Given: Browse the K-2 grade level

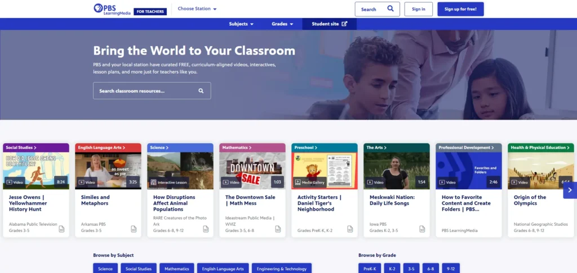Looking at the screenshot, I should pos(392,269).
